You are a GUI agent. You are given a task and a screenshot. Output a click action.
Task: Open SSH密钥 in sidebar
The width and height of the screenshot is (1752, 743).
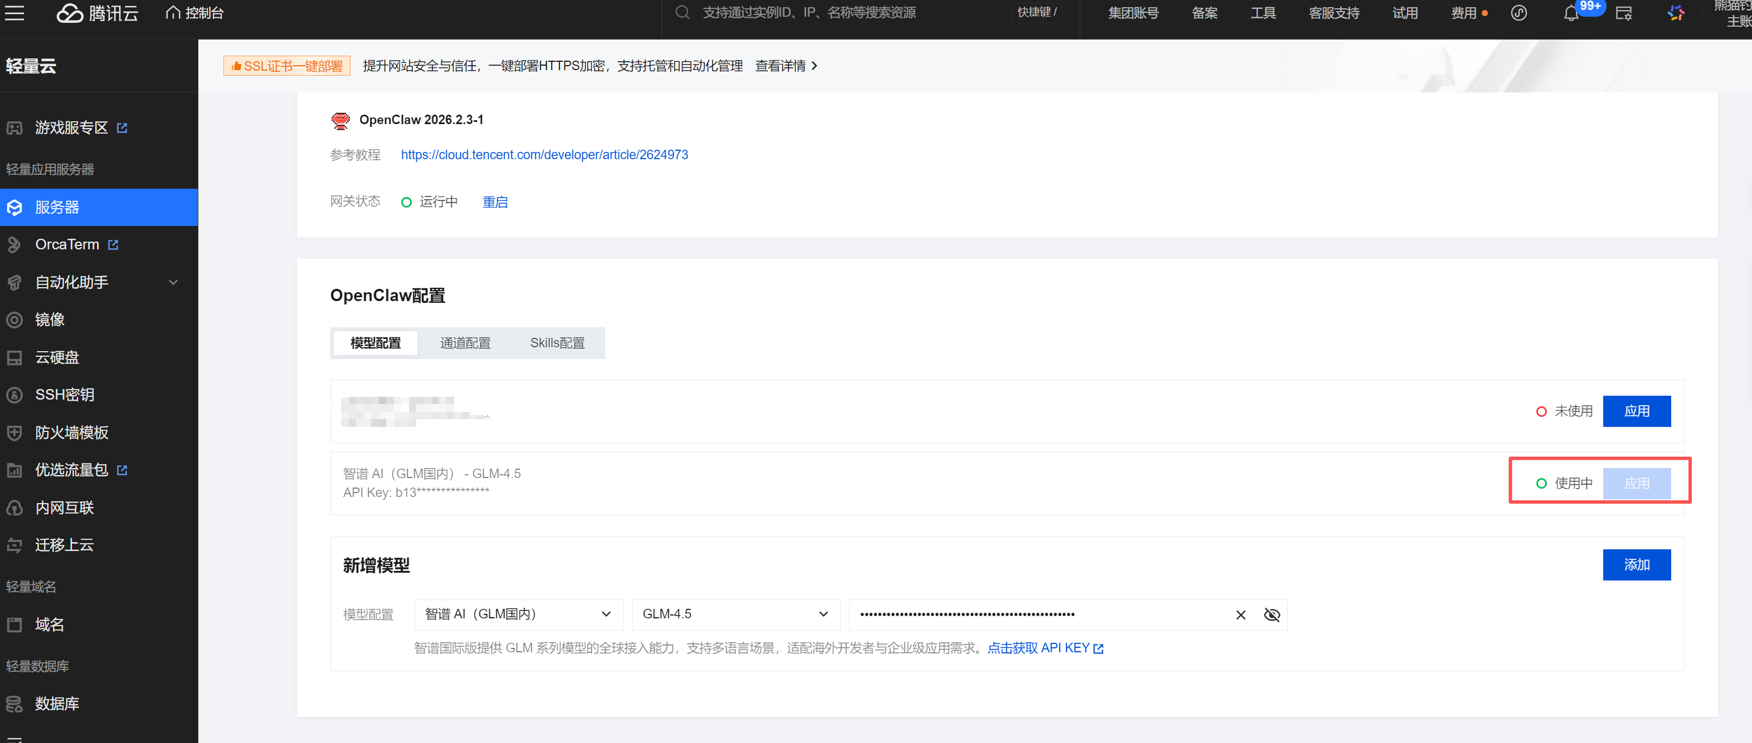pos(65,395)
